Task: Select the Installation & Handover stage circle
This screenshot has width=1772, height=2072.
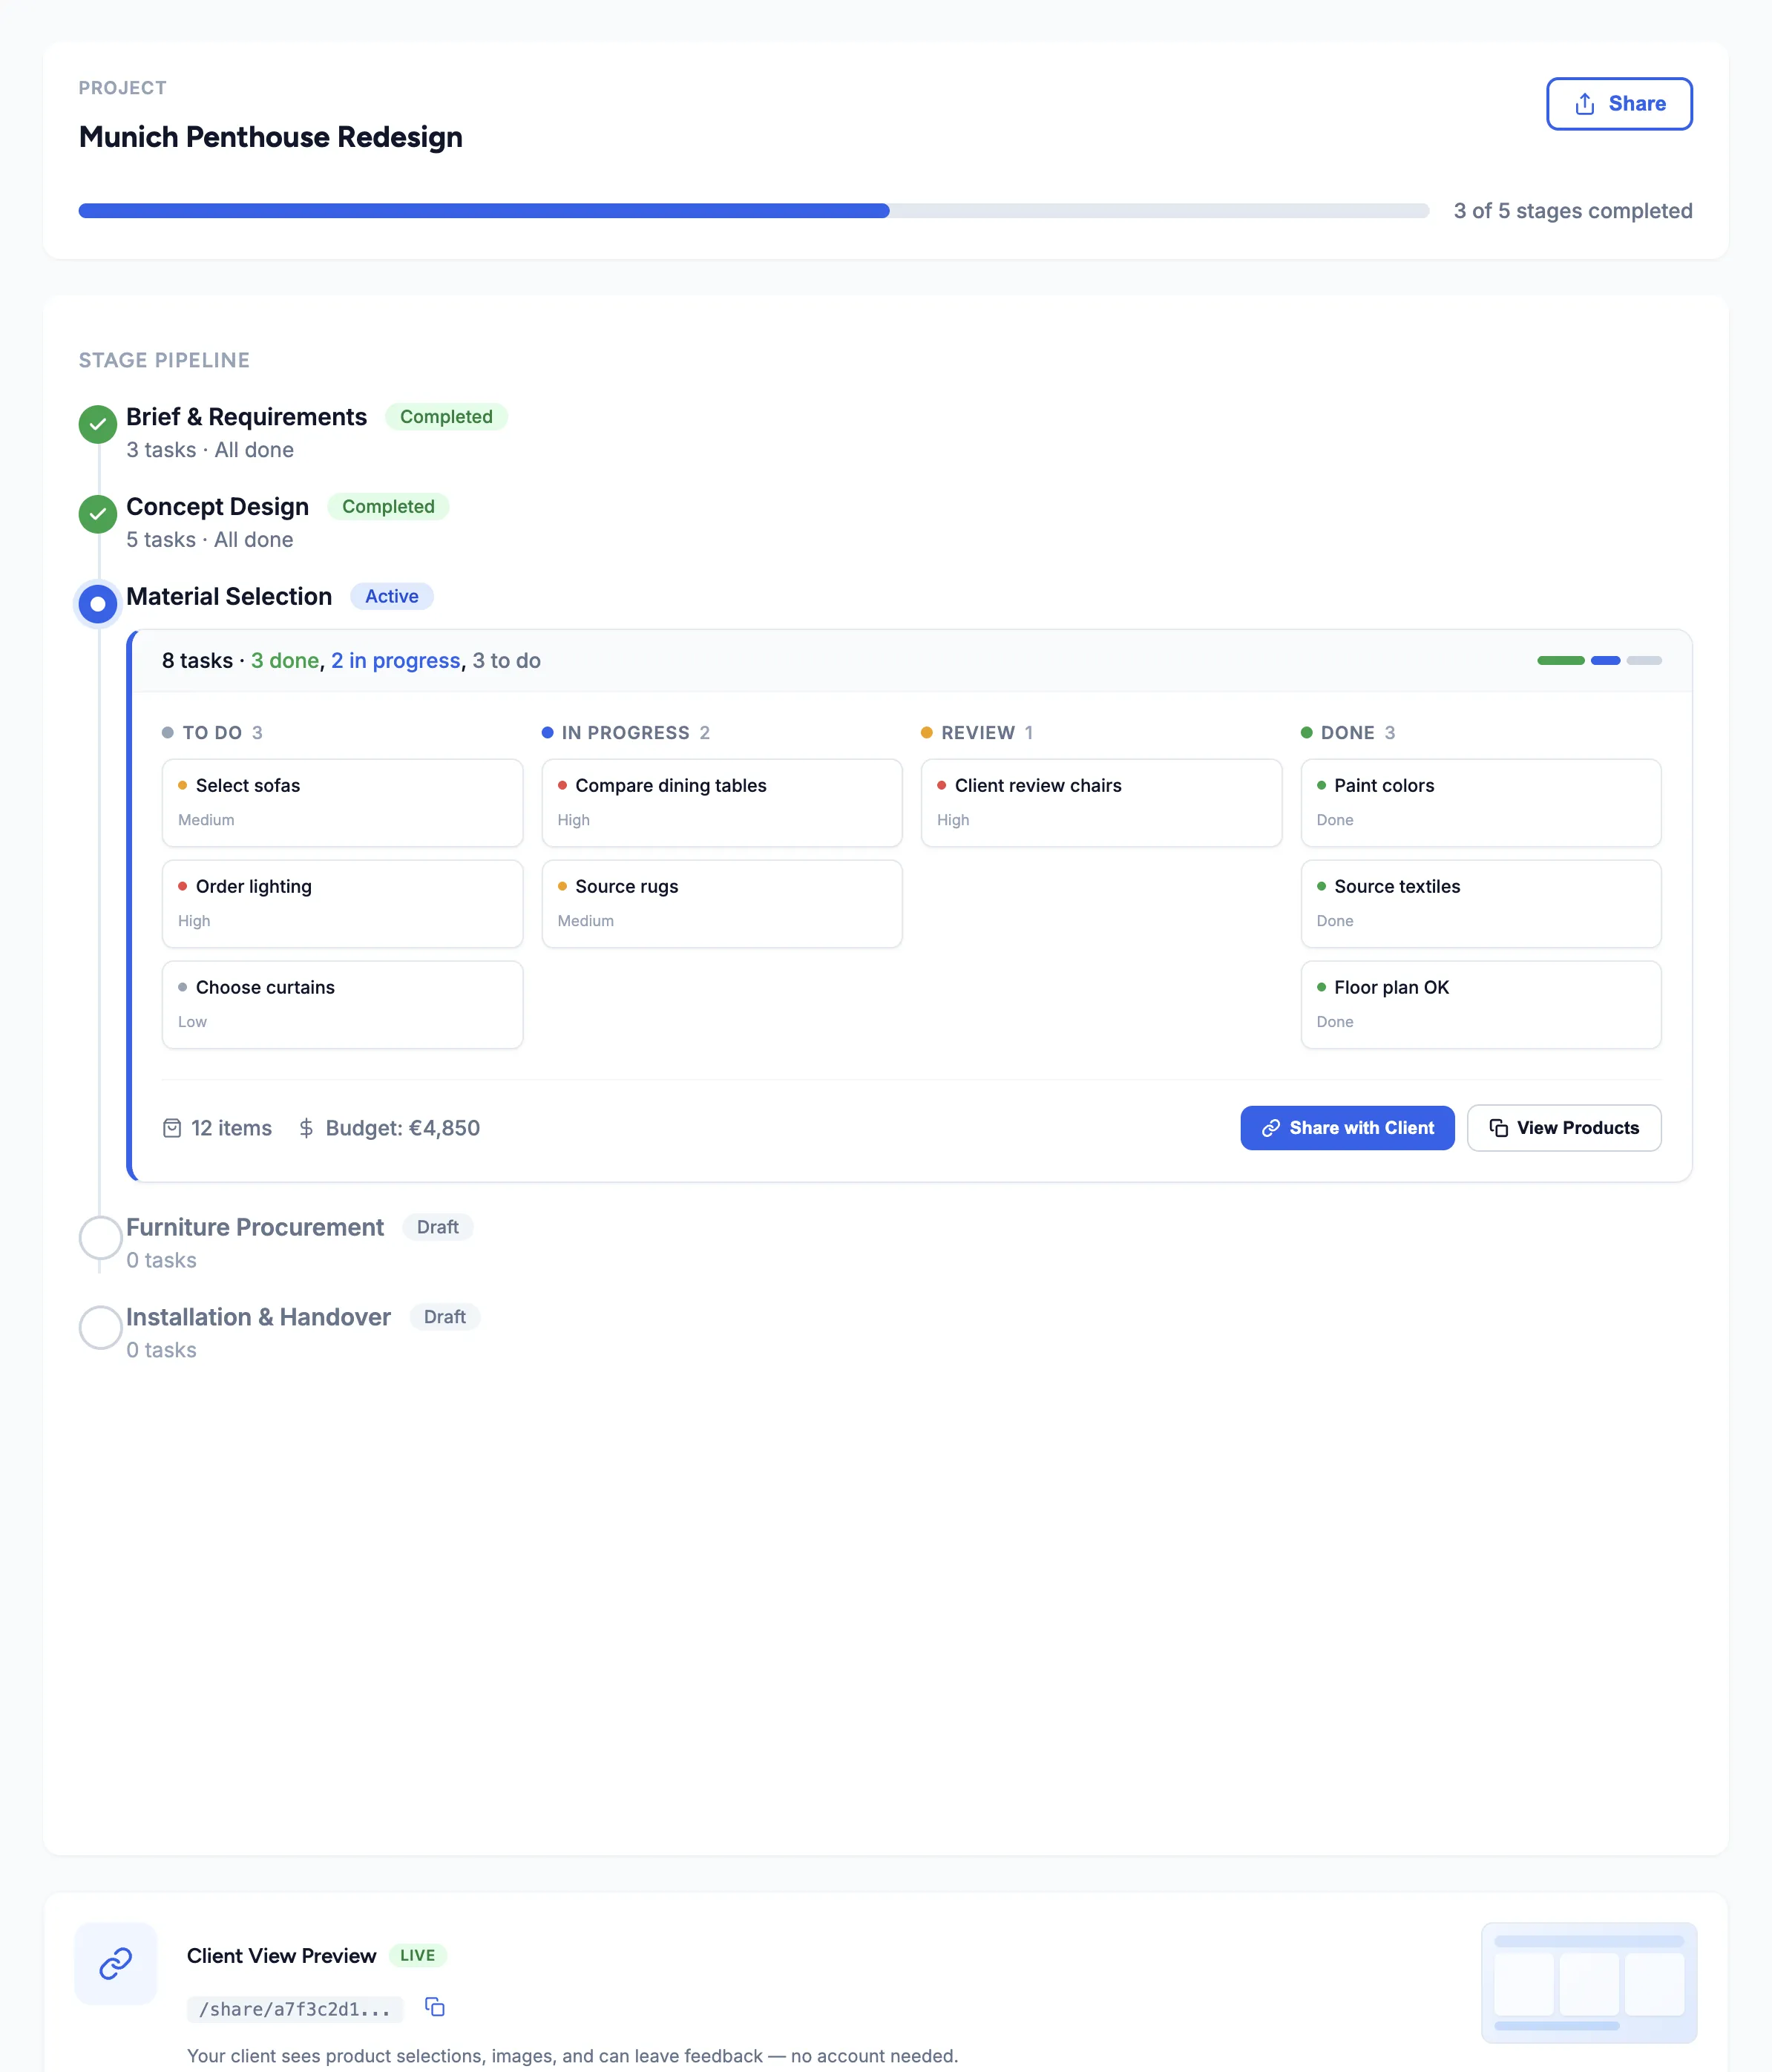Action: pos(100,1327)
